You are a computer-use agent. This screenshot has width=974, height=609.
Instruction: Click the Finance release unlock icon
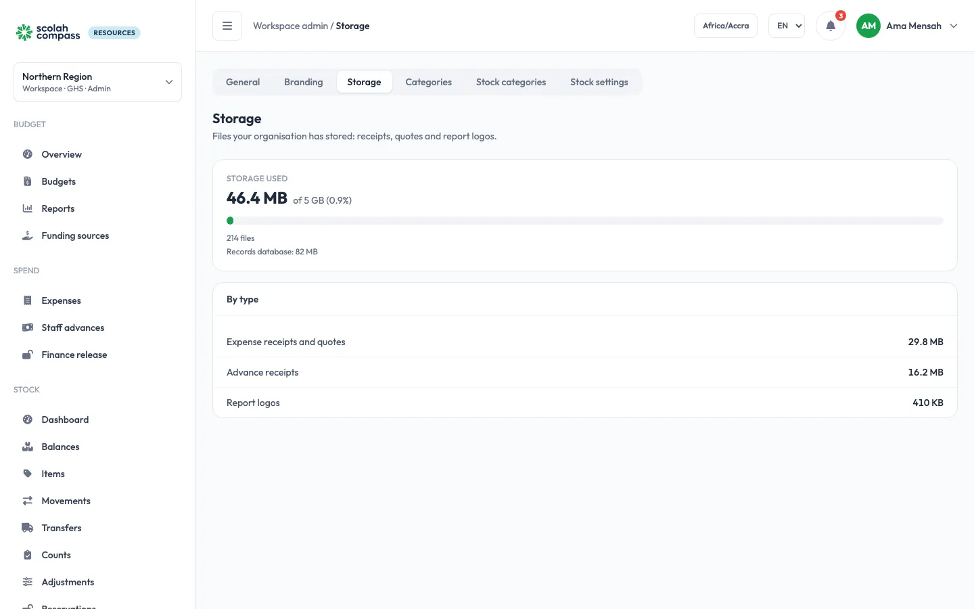(x=28, y=355)
